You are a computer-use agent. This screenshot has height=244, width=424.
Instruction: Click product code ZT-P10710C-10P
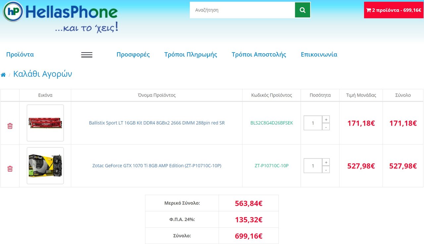(272, 166)
